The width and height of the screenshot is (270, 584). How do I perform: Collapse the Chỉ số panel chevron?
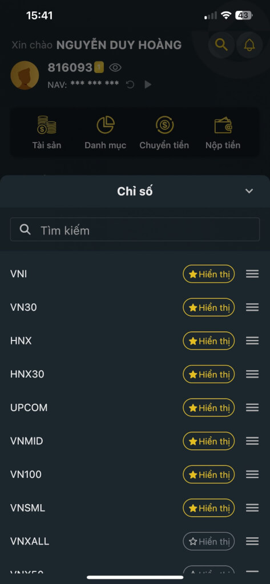[x=249, y=191]
